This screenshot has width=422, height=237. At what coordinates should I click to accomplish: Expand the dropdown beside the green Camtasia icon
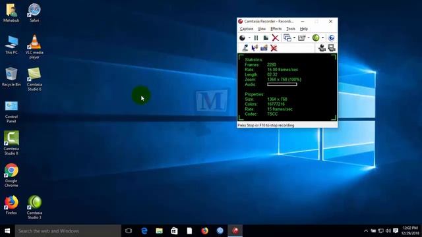(x=322, y=38)
